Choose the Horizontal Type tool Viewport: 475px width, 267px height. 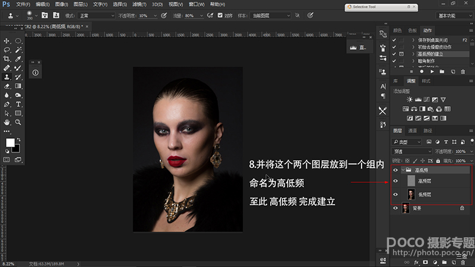[18, 104]
